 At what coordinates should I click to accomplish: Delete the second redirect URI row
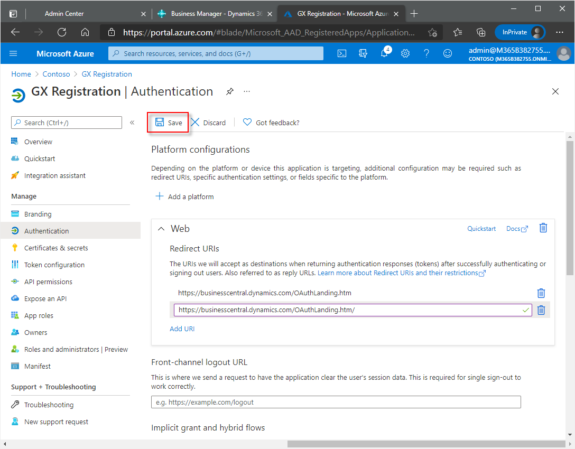coord(541,310)
